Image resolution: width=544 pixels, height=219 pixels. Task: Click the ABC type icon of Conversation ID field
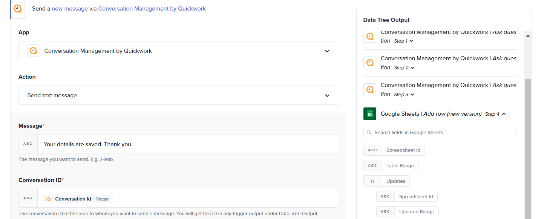(28, 198)
